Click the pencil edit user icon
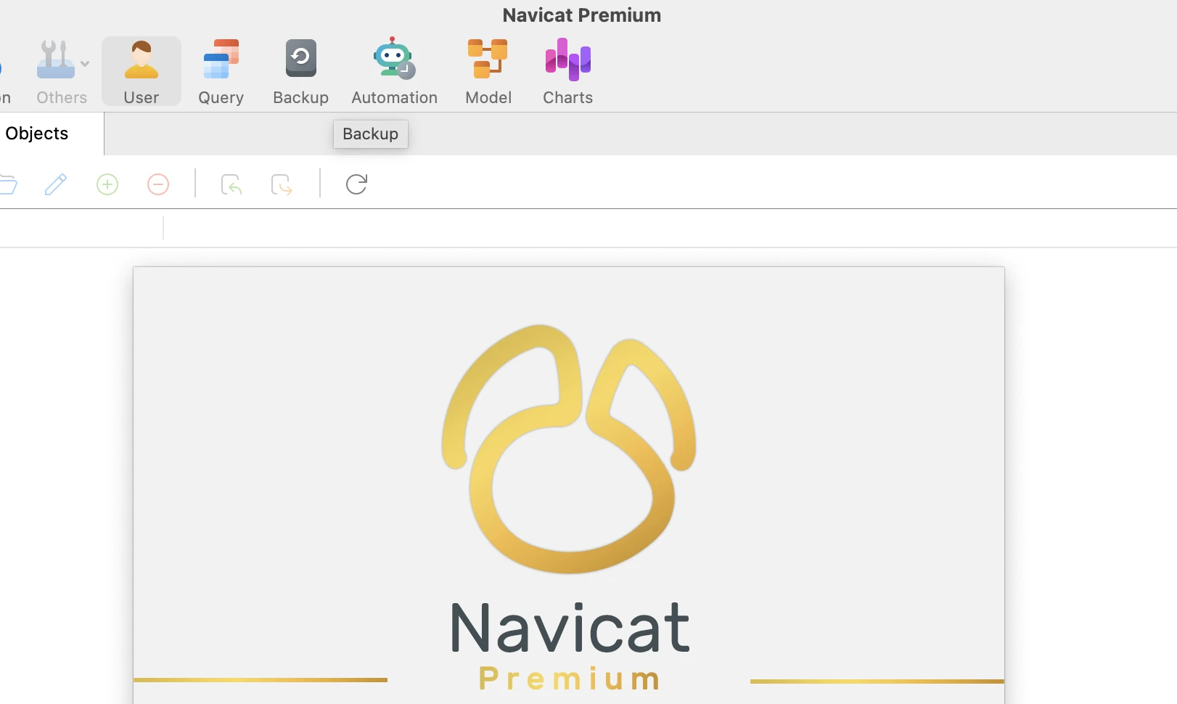Viewport: 1177px width, 704px height. pyautogui.click(x=56, y=184)
